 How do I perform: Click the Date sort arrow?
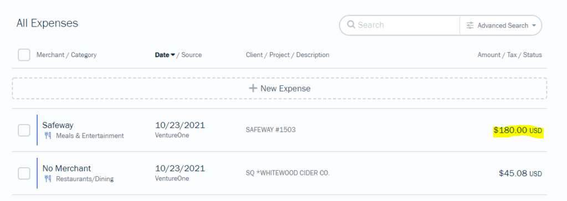pos(173,55)
